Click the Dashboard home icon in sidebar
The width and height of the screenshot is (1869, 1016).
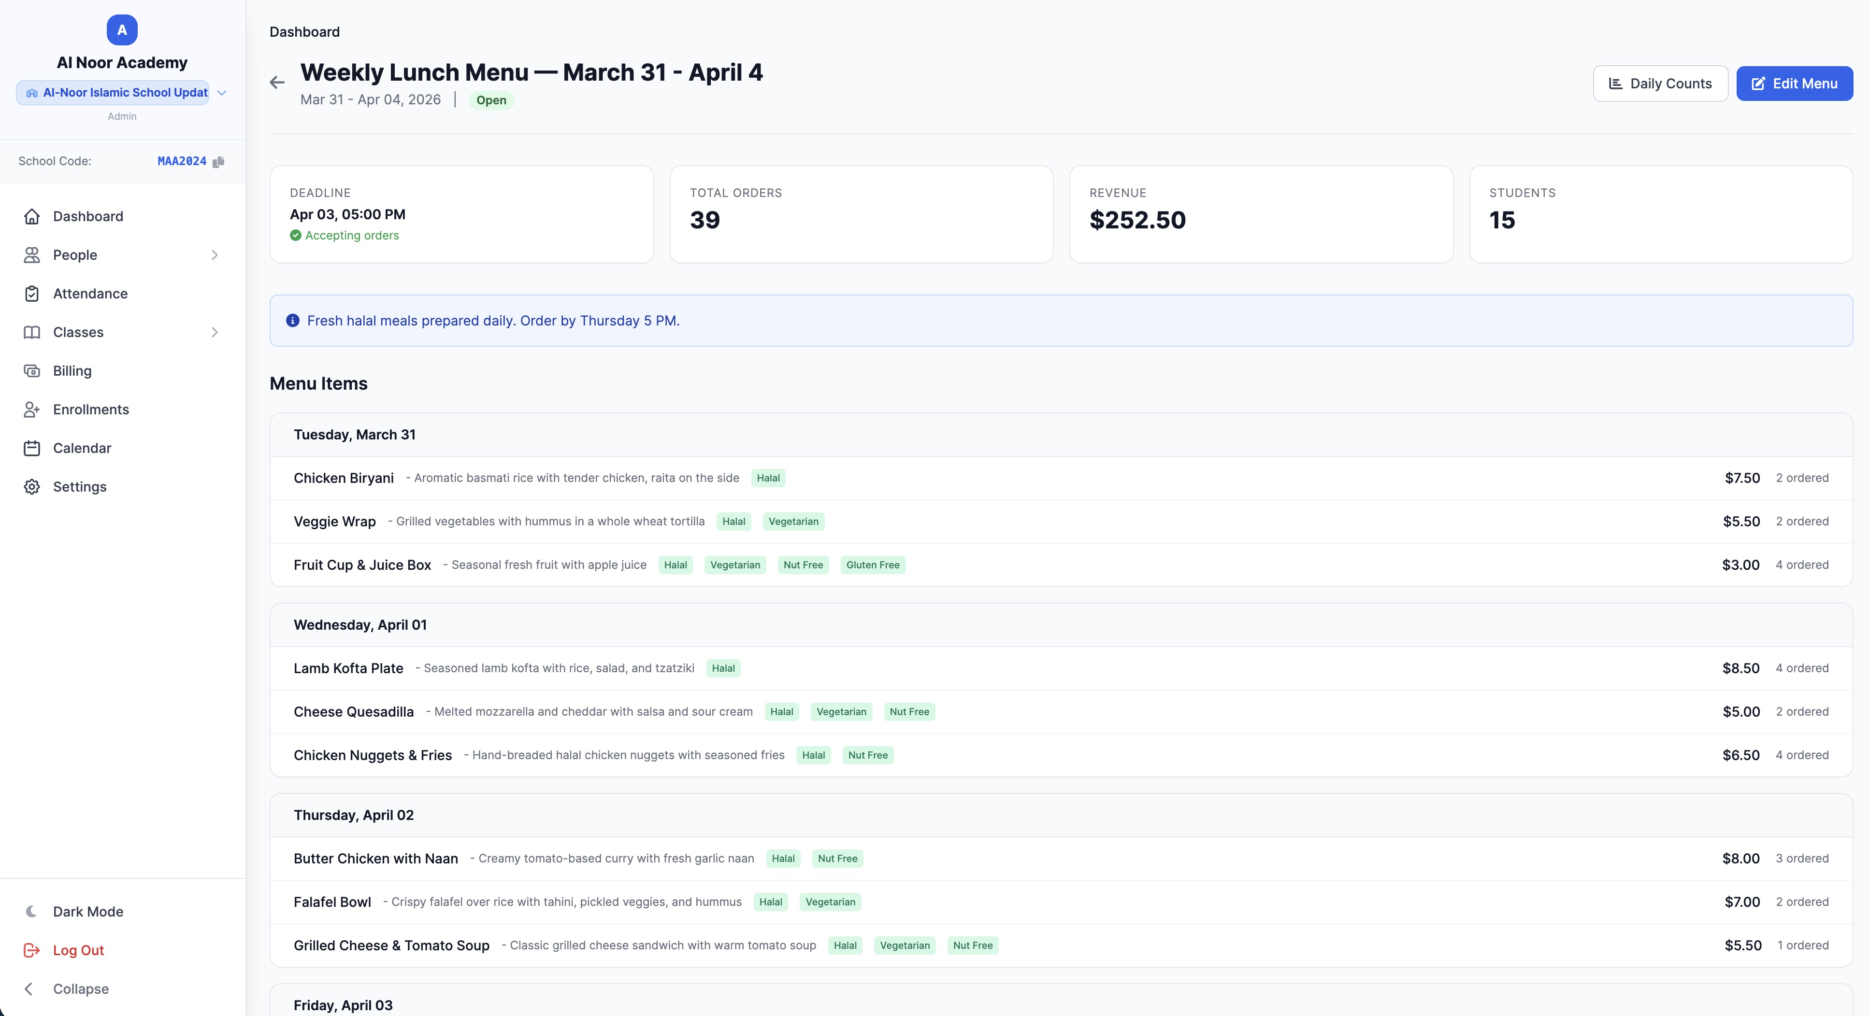coord(32,216)
